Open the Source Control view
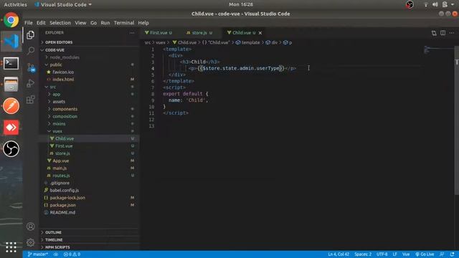 31,67
